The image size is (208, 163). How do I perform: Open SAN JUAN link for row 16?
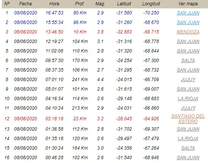coord(188,158)
